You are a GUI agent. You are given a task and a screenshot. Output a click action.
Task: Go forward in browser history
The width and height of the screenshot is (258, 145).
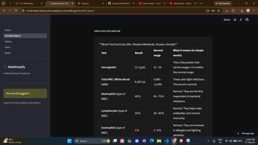[10, 11]
